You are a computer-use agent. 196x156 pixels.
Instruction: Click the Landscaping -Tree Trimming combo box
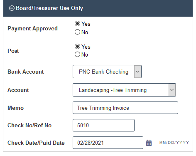(124, 90)
